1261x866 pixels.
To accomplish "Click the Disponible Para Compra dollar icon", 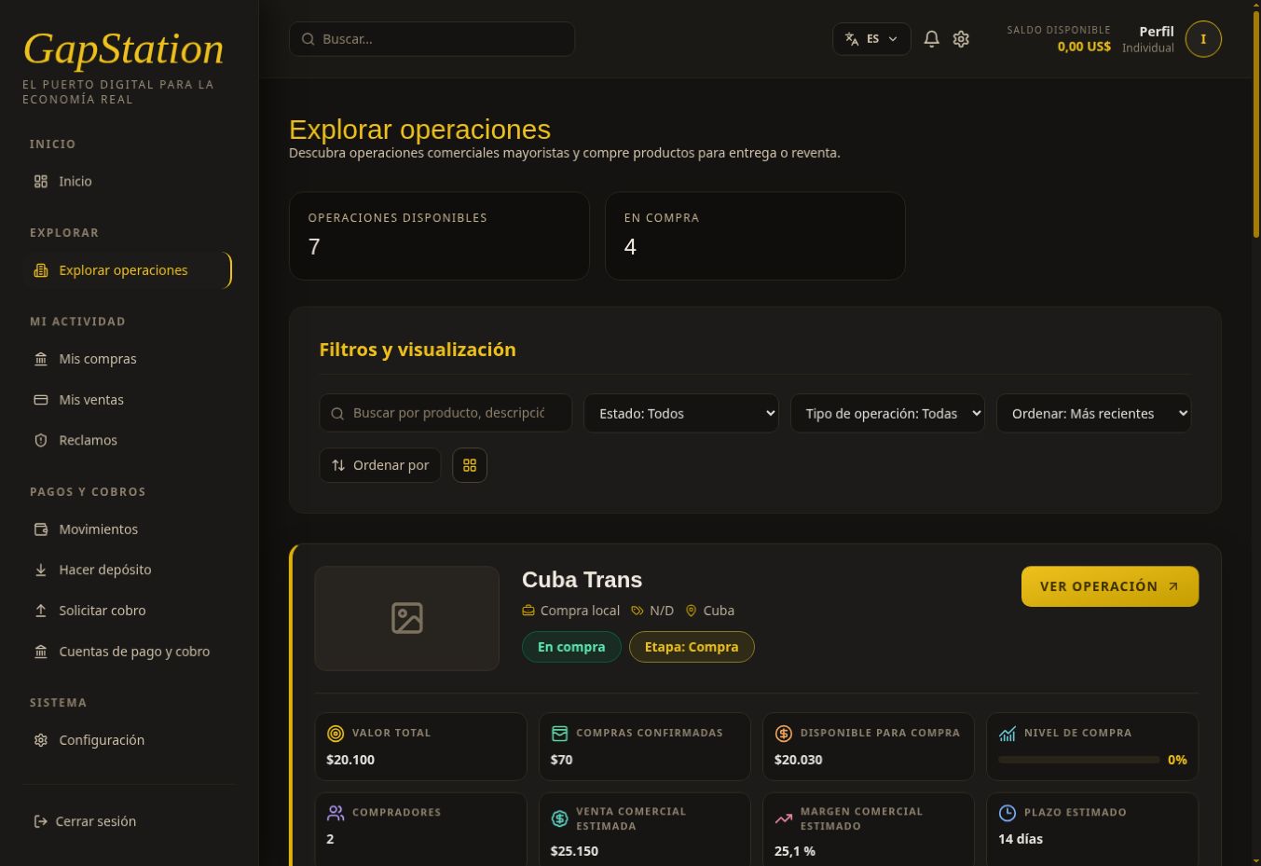I will pyautogui.click(x=784, y=734).
